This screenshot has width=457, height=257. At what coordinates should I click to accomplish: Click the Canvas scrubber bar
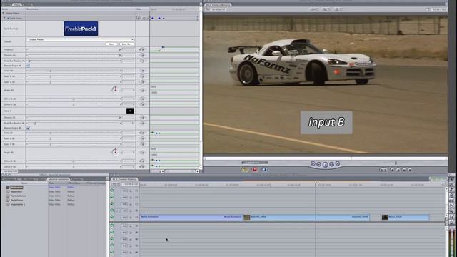(326, 158)
